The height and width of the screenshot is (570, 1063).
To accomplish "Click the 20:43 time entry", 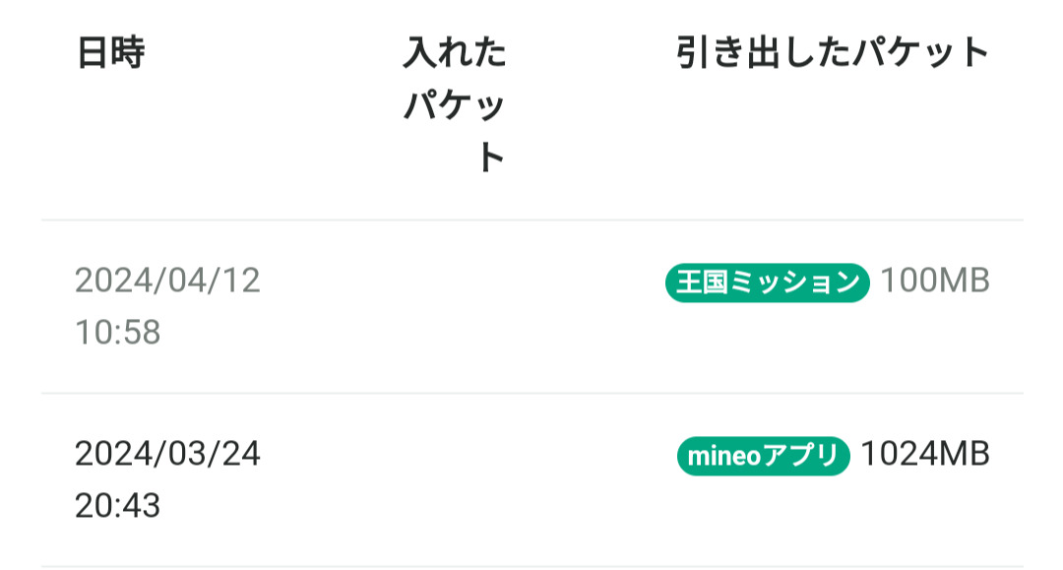I will pos(117,506).
